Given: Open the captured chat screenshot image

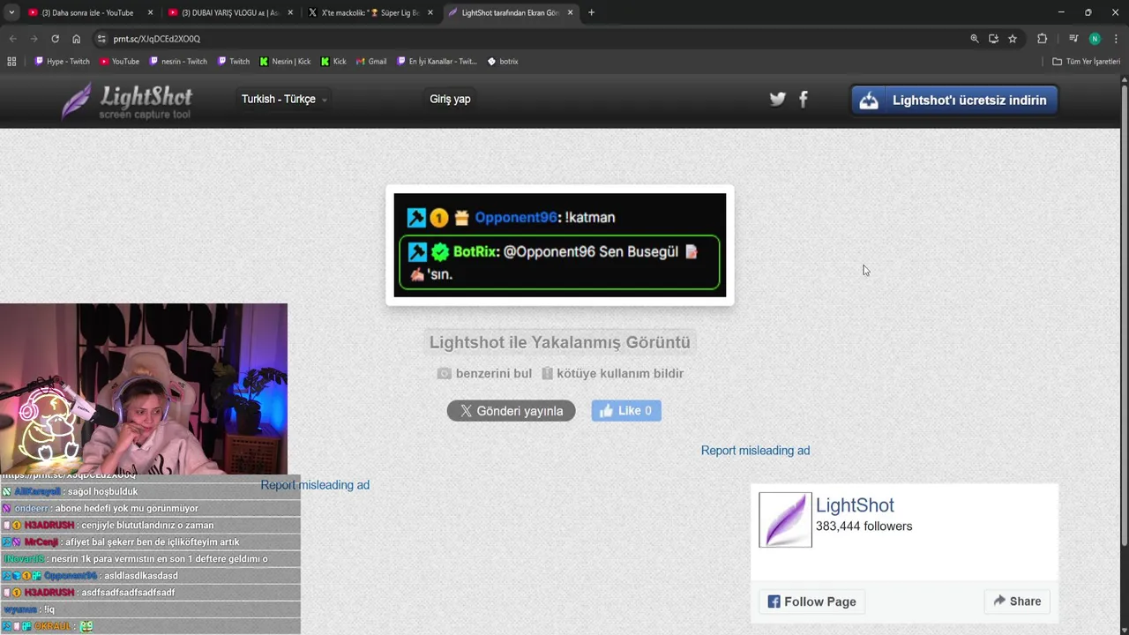Looking at the screenshot, I should pyautogui.click(x=560, y=245).
